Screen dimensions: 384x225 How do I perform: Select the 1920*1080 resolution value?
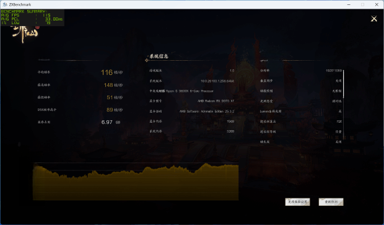pyautogui.click(x=334, y=71)
